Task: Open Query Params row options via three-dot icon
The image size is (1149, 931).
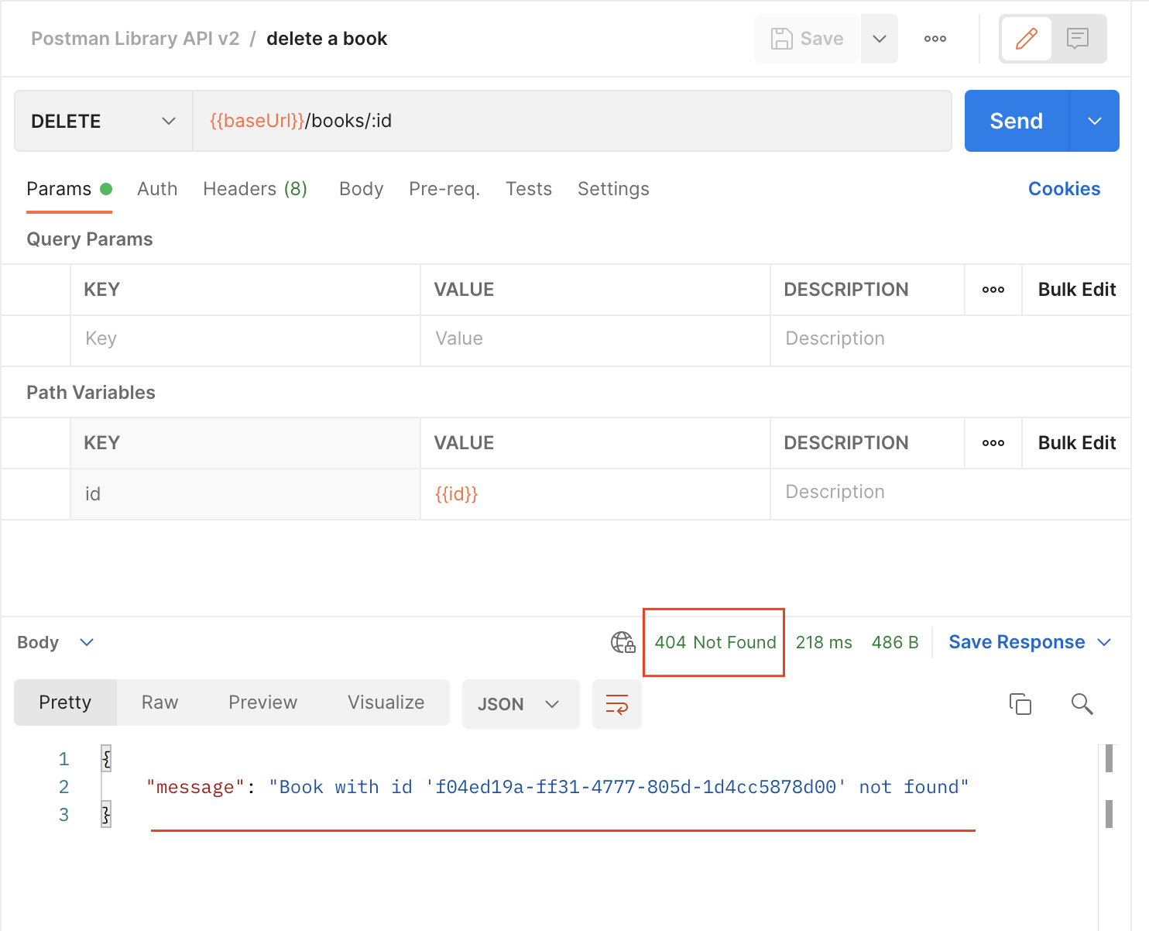Action: tap(993, 289)
